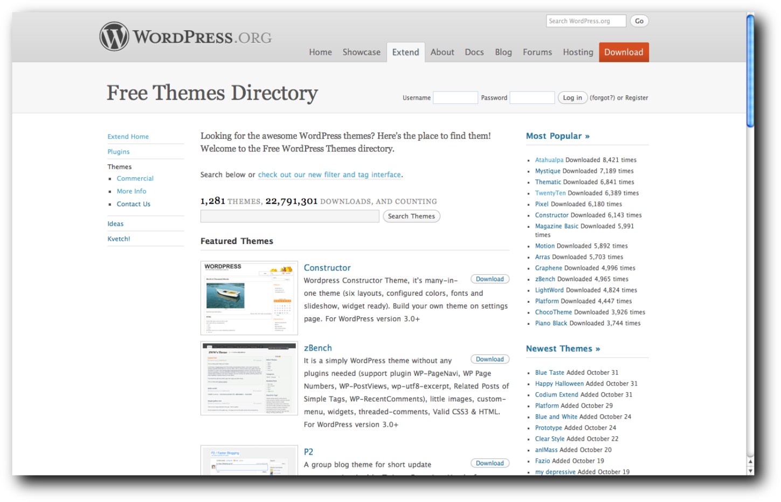Open the Graphene theme link
The width and height of the screenshot is (781, 502).
549,268
